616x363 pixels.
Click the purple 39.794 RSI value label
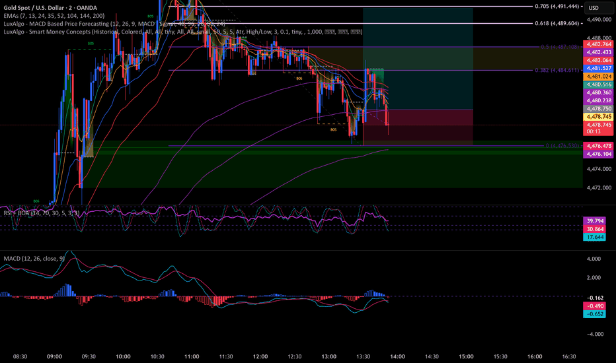(594, 221)
